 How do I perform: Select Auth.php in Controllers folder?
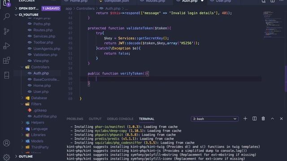[41, 73]
